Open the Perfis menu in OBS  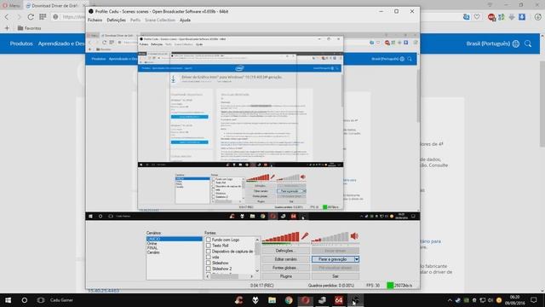click(x=135, y=20)
